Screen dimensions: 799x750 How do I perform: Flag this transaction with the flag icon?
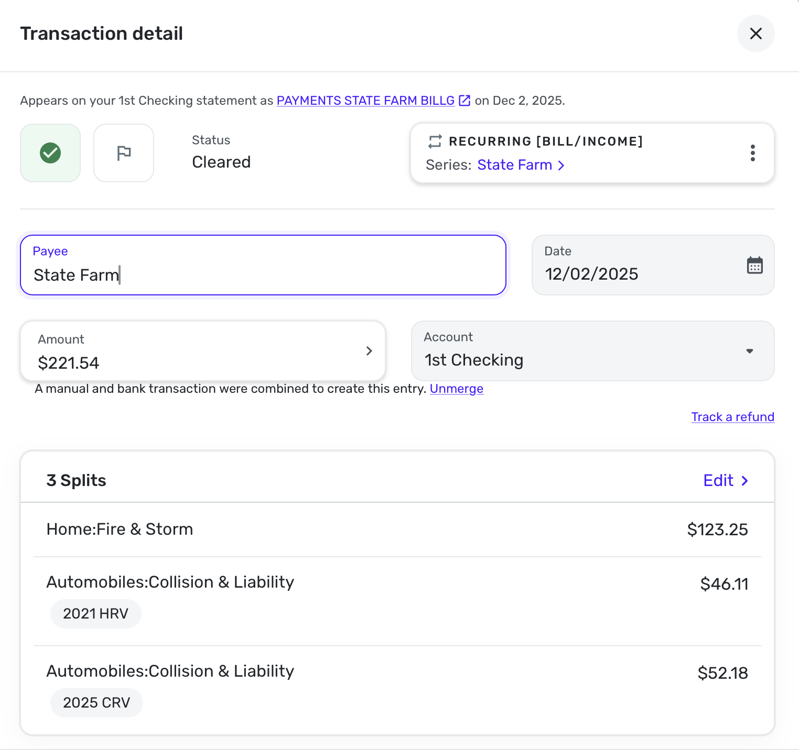click(124, 153)
